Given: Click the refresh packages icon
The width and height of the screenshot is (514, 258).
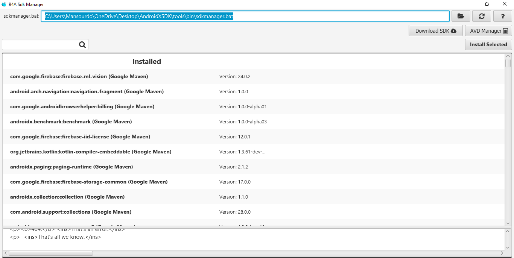Looking at the screenshot, I should 481,16.
